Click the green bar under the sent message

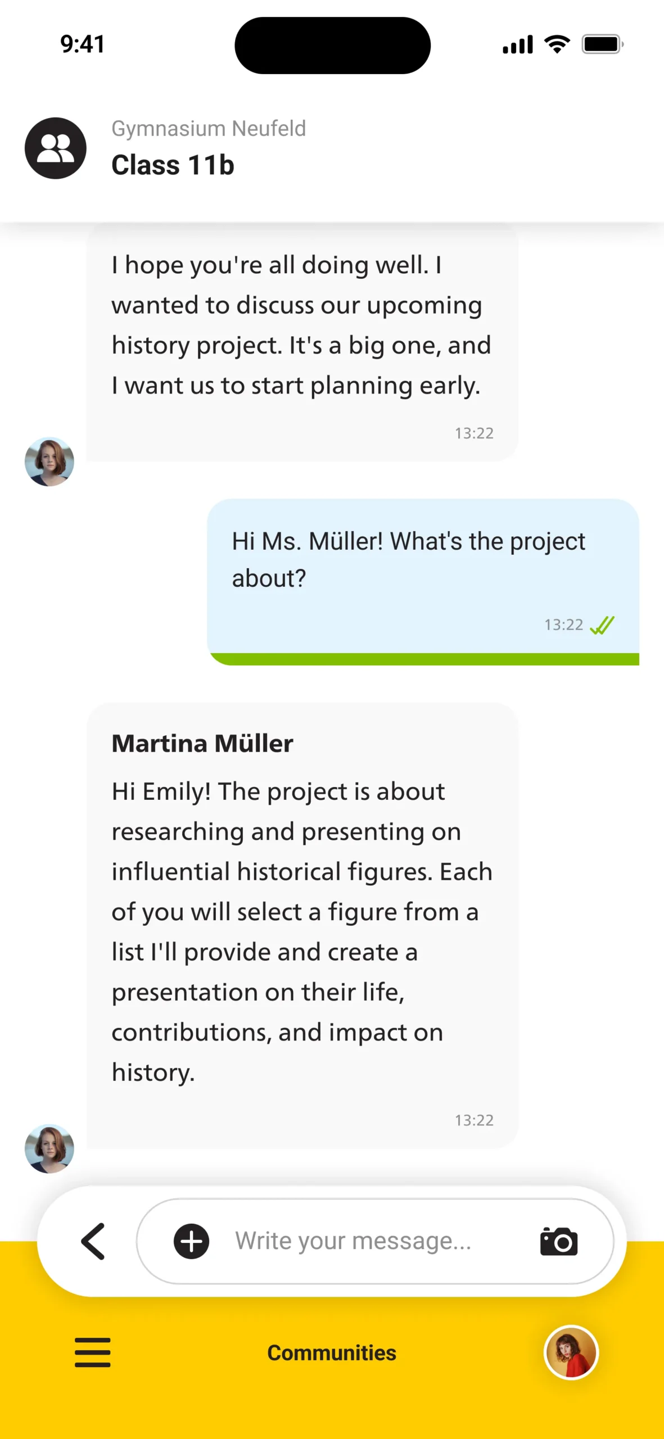point(424,659)
